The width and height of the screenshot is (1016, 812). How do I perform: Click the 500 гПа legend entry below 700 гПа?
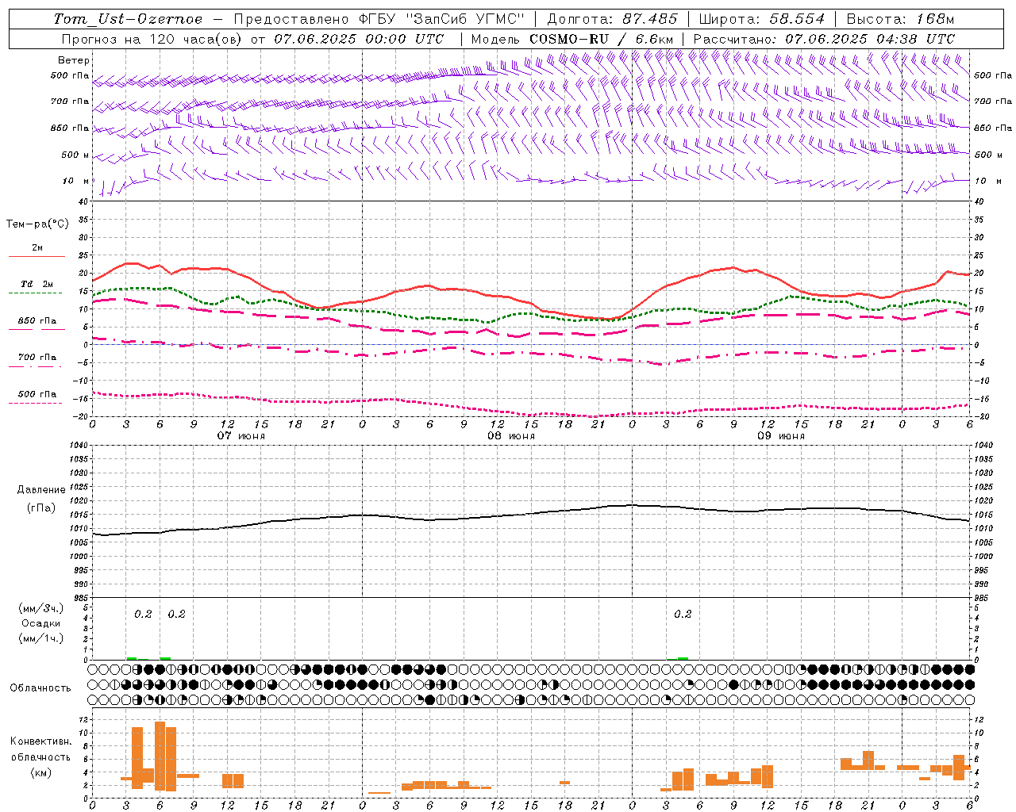37,394
